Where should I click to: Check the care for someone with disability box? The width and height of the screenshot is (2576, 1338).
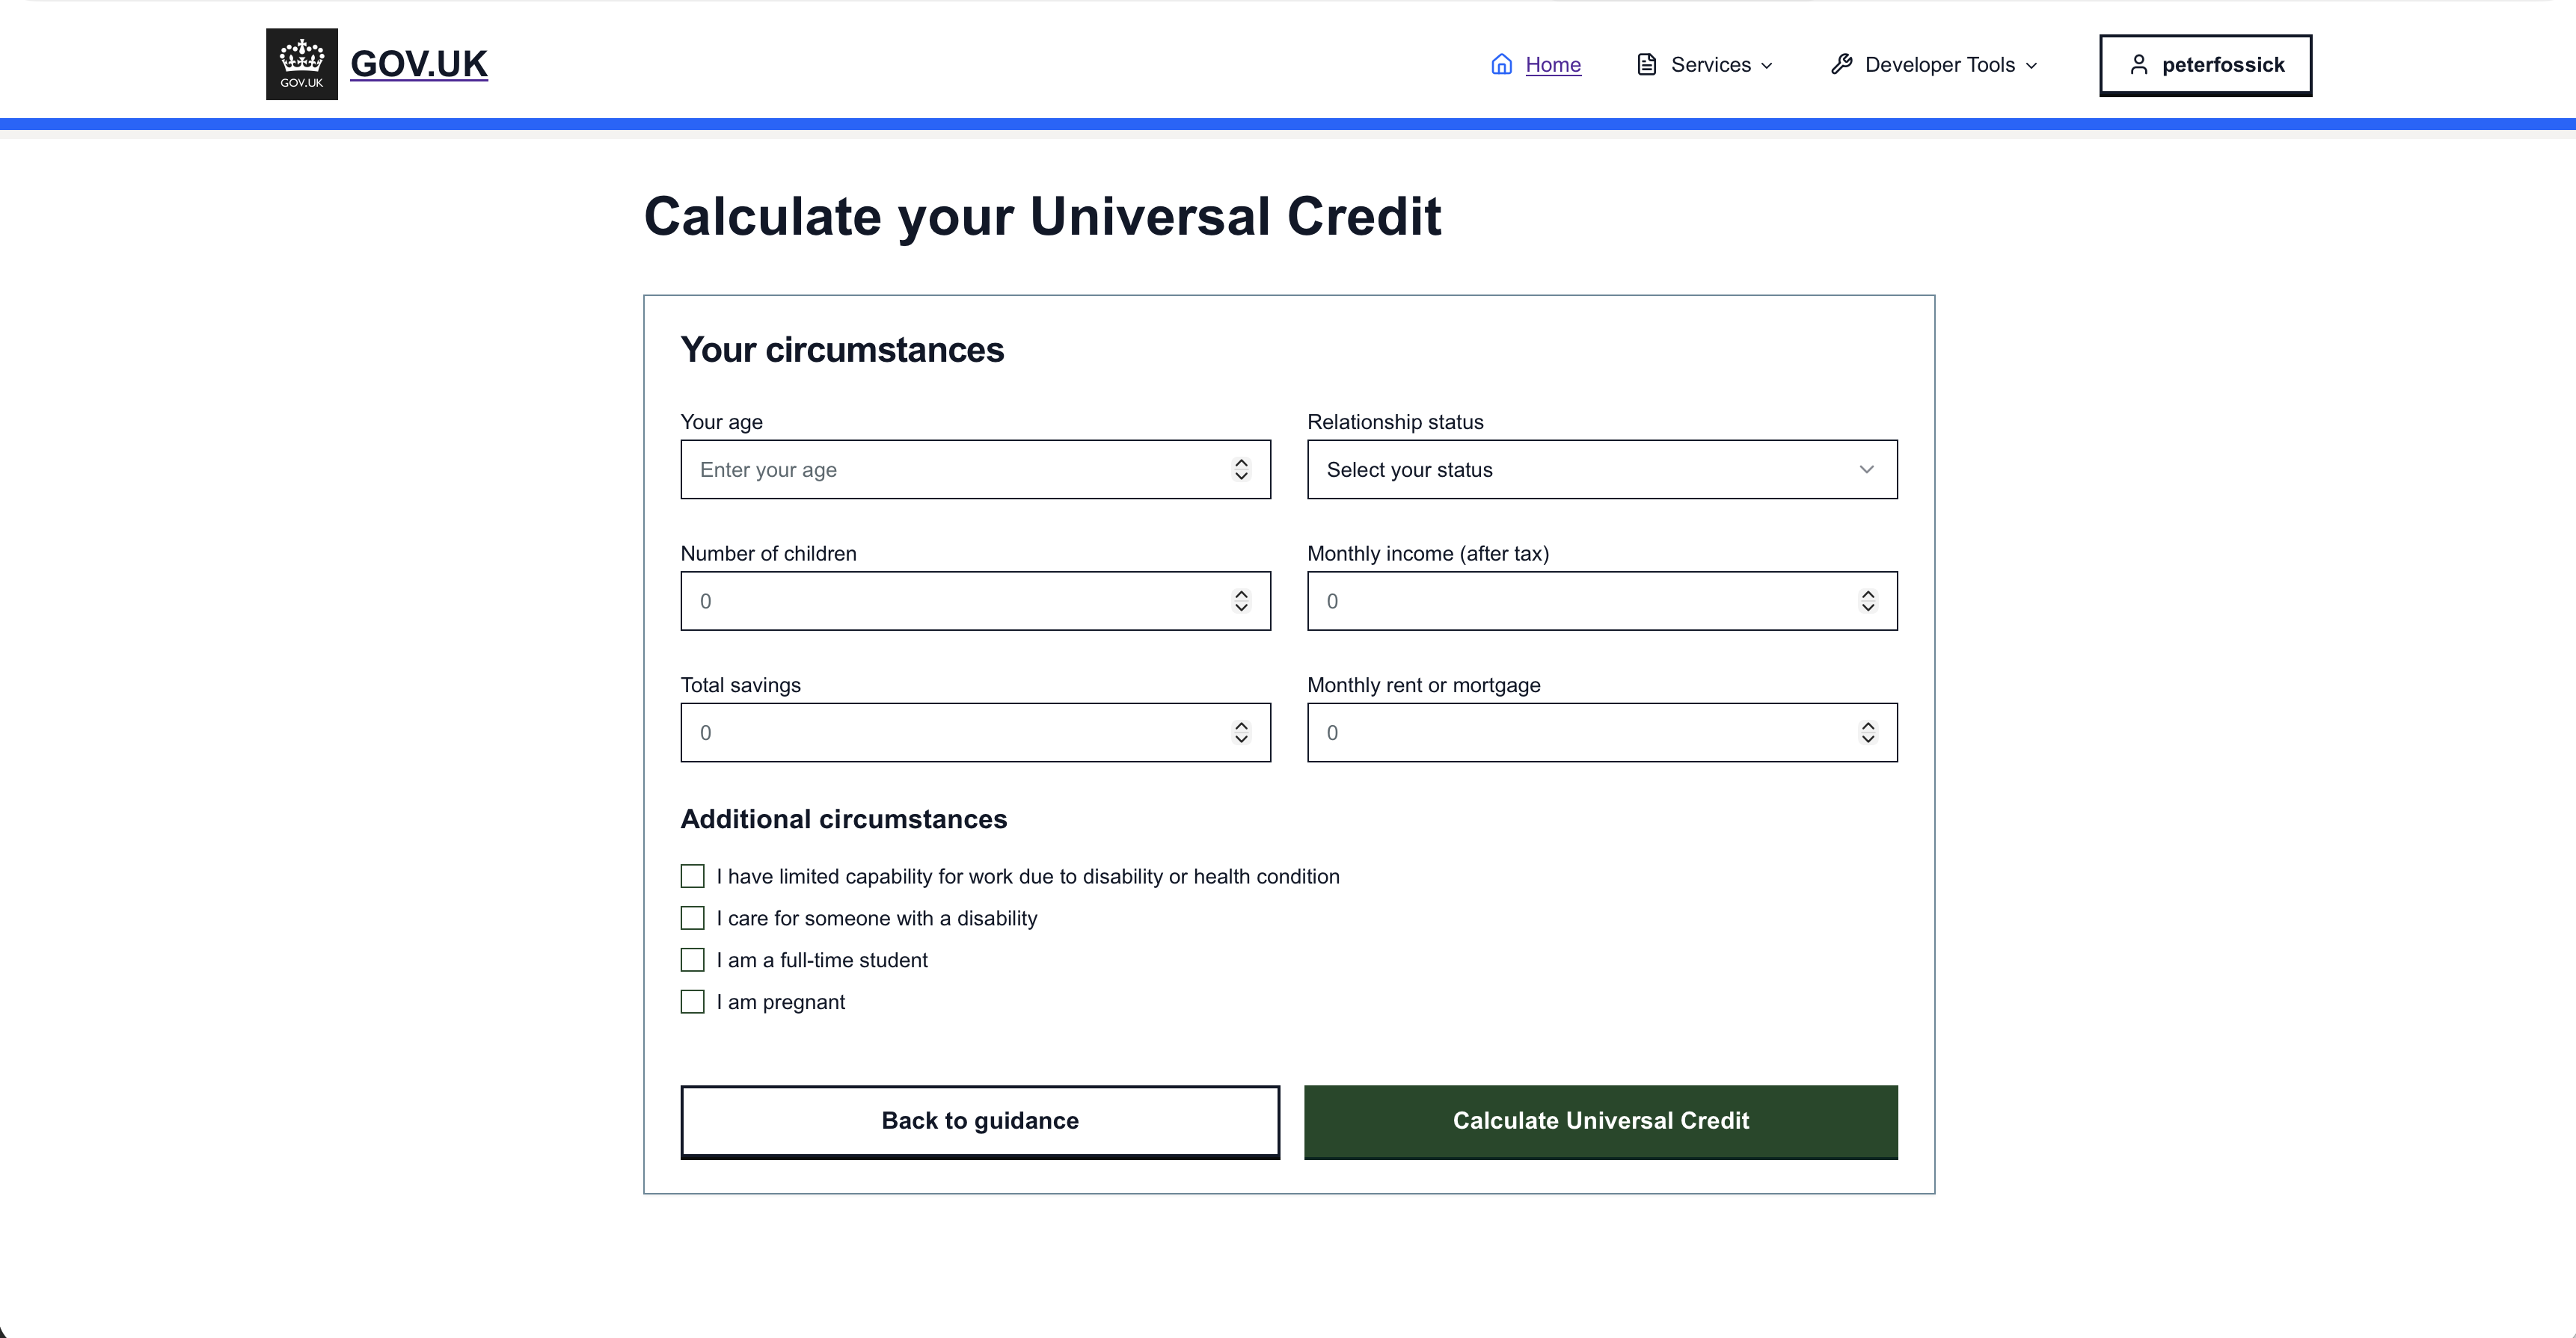coord(692,919)
